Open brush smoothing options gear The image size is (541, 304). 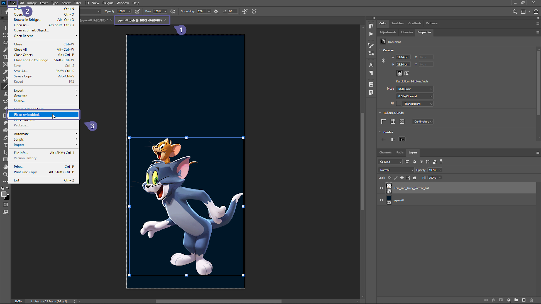pyautogui.click(x=216, y=11)
